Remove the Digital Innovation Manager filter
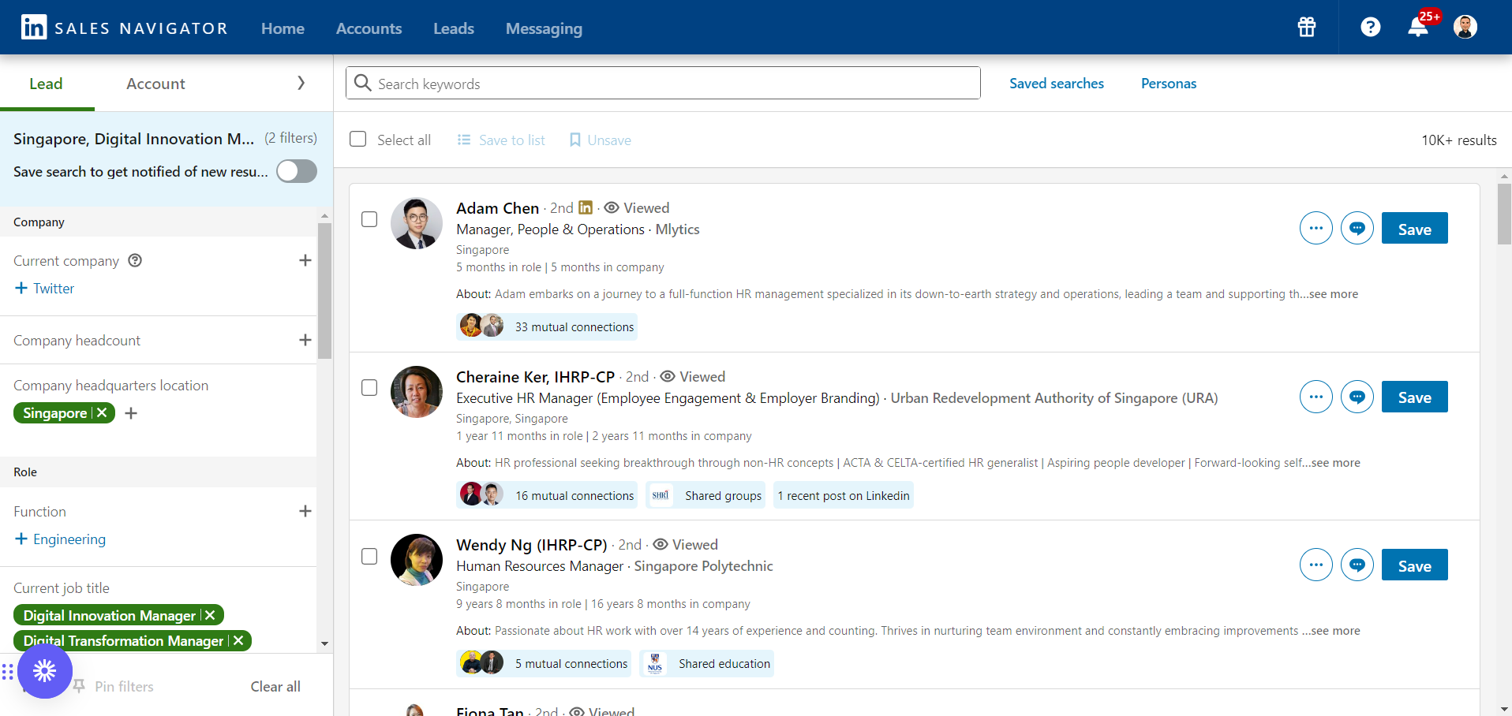The width and height of the screenshot is (1512, 716). tap(210, 615)
